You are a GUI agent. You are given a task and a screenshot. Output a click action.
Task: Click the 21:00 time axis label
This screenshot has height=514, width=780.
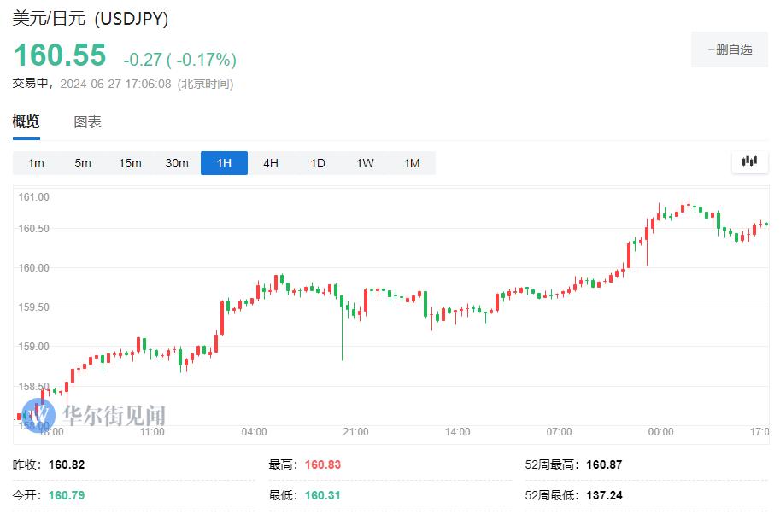click(x=355, y=432)
